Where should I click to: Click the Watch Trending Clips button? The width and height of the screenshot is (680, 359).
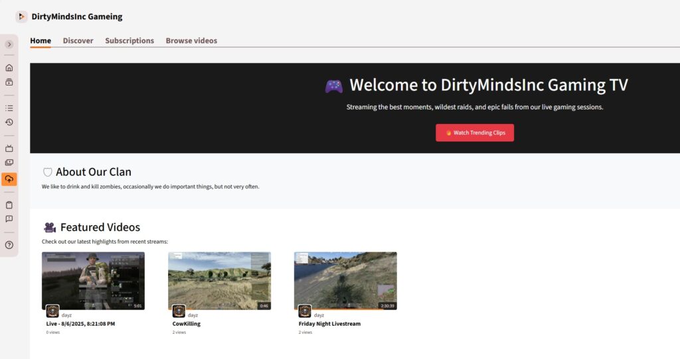point(475,133)
